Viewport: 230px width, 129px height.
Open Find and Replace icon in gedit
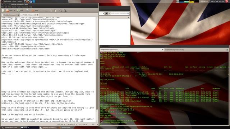pyautogui.click(x=65, y=10)
